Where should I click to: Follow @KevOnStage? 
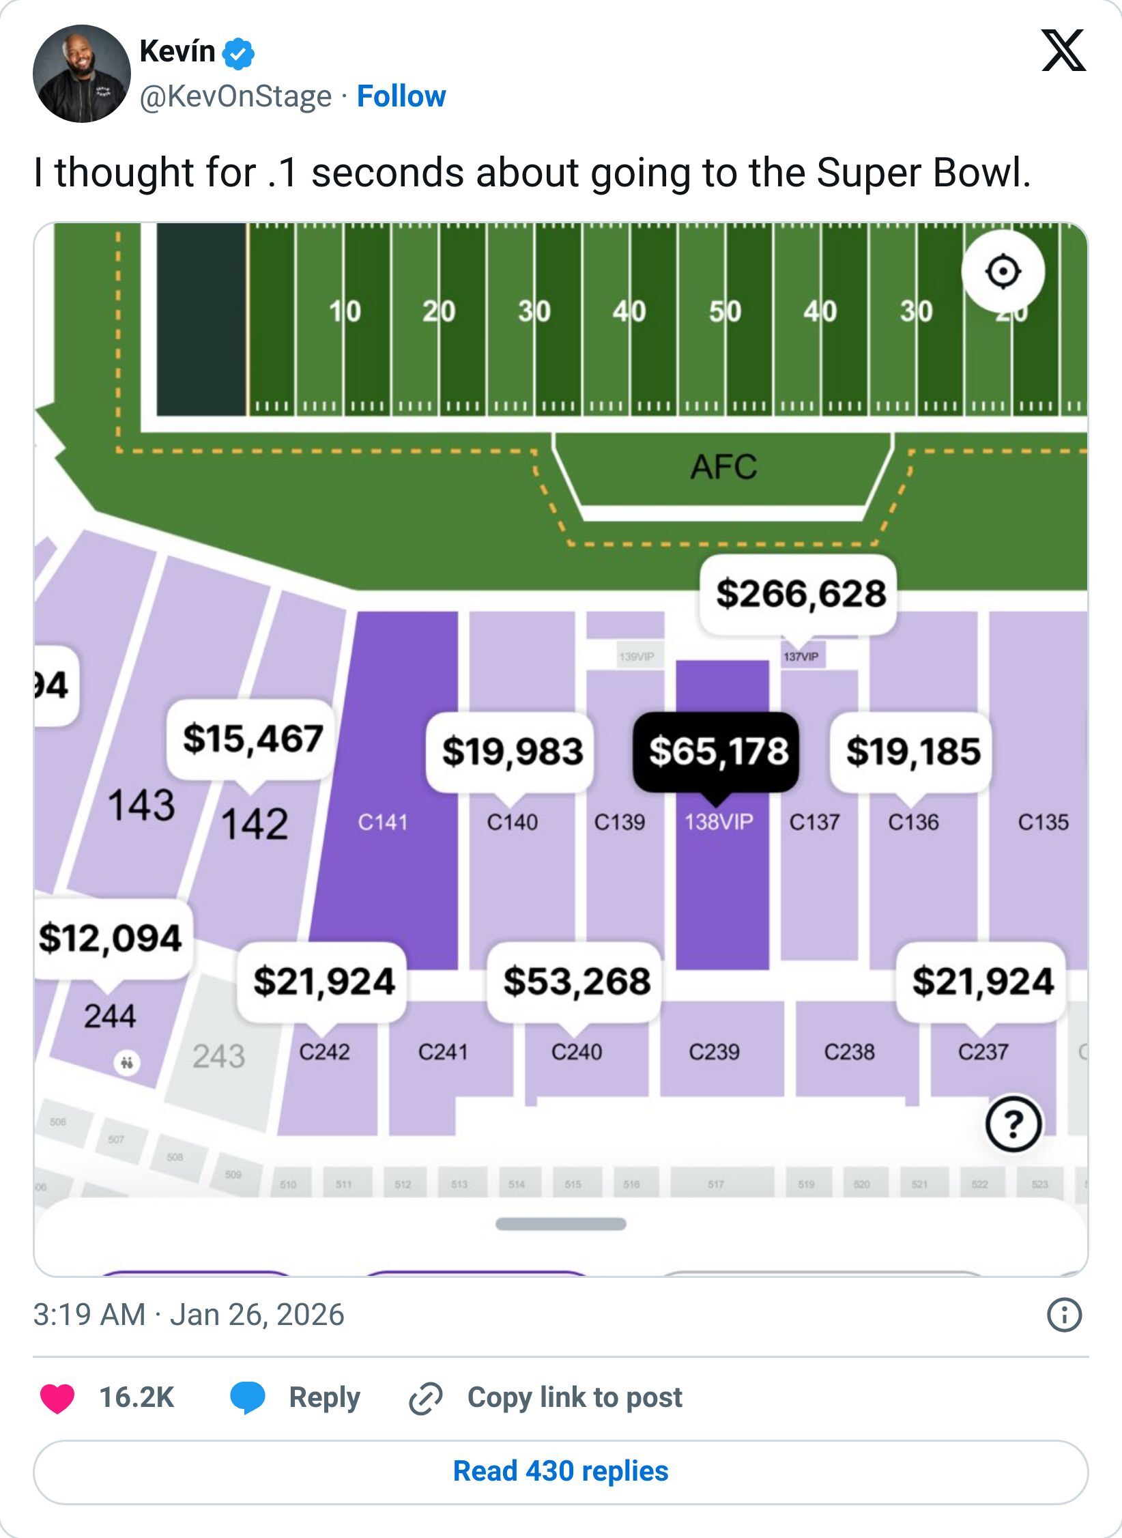pyautogui.click(x=401, y=96)
